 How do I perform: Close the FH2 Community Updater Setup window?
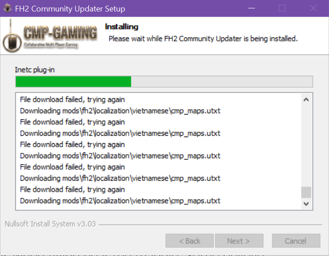313,8
